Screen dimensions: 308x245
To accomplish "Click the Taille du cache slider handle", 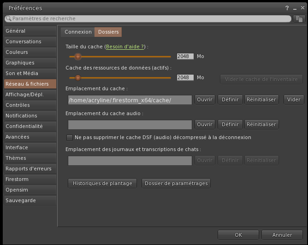I will point(78,56).
